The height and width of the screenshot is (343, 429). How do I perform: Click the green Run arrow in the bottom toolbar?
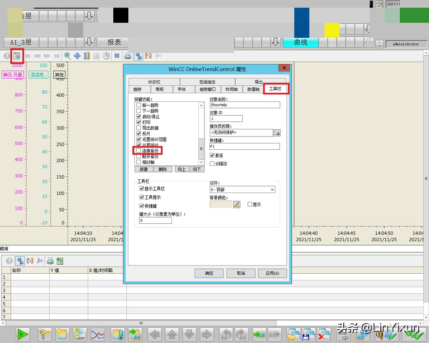(x=23, y=335)
